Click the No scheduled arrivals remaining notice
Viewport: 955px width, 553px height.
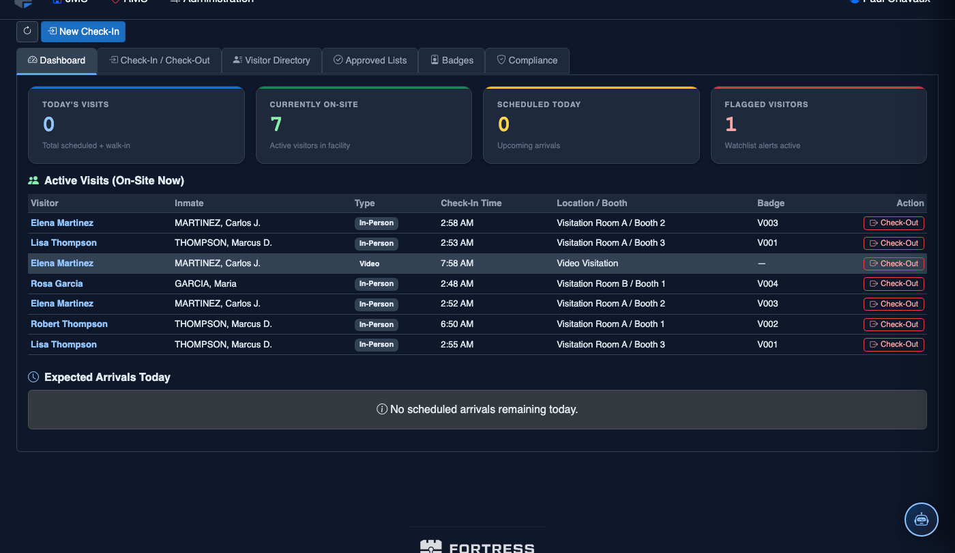click(x=477, y=410)
